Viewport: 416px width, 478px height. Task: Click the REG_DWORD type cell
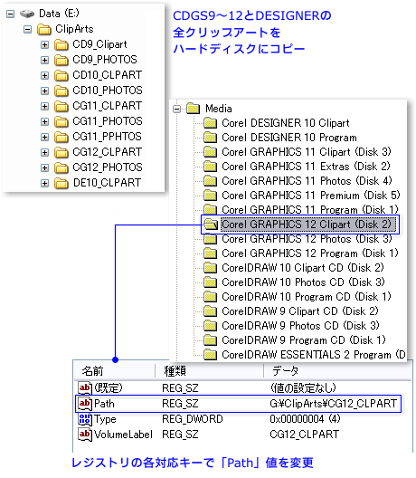tap(192, 419)
